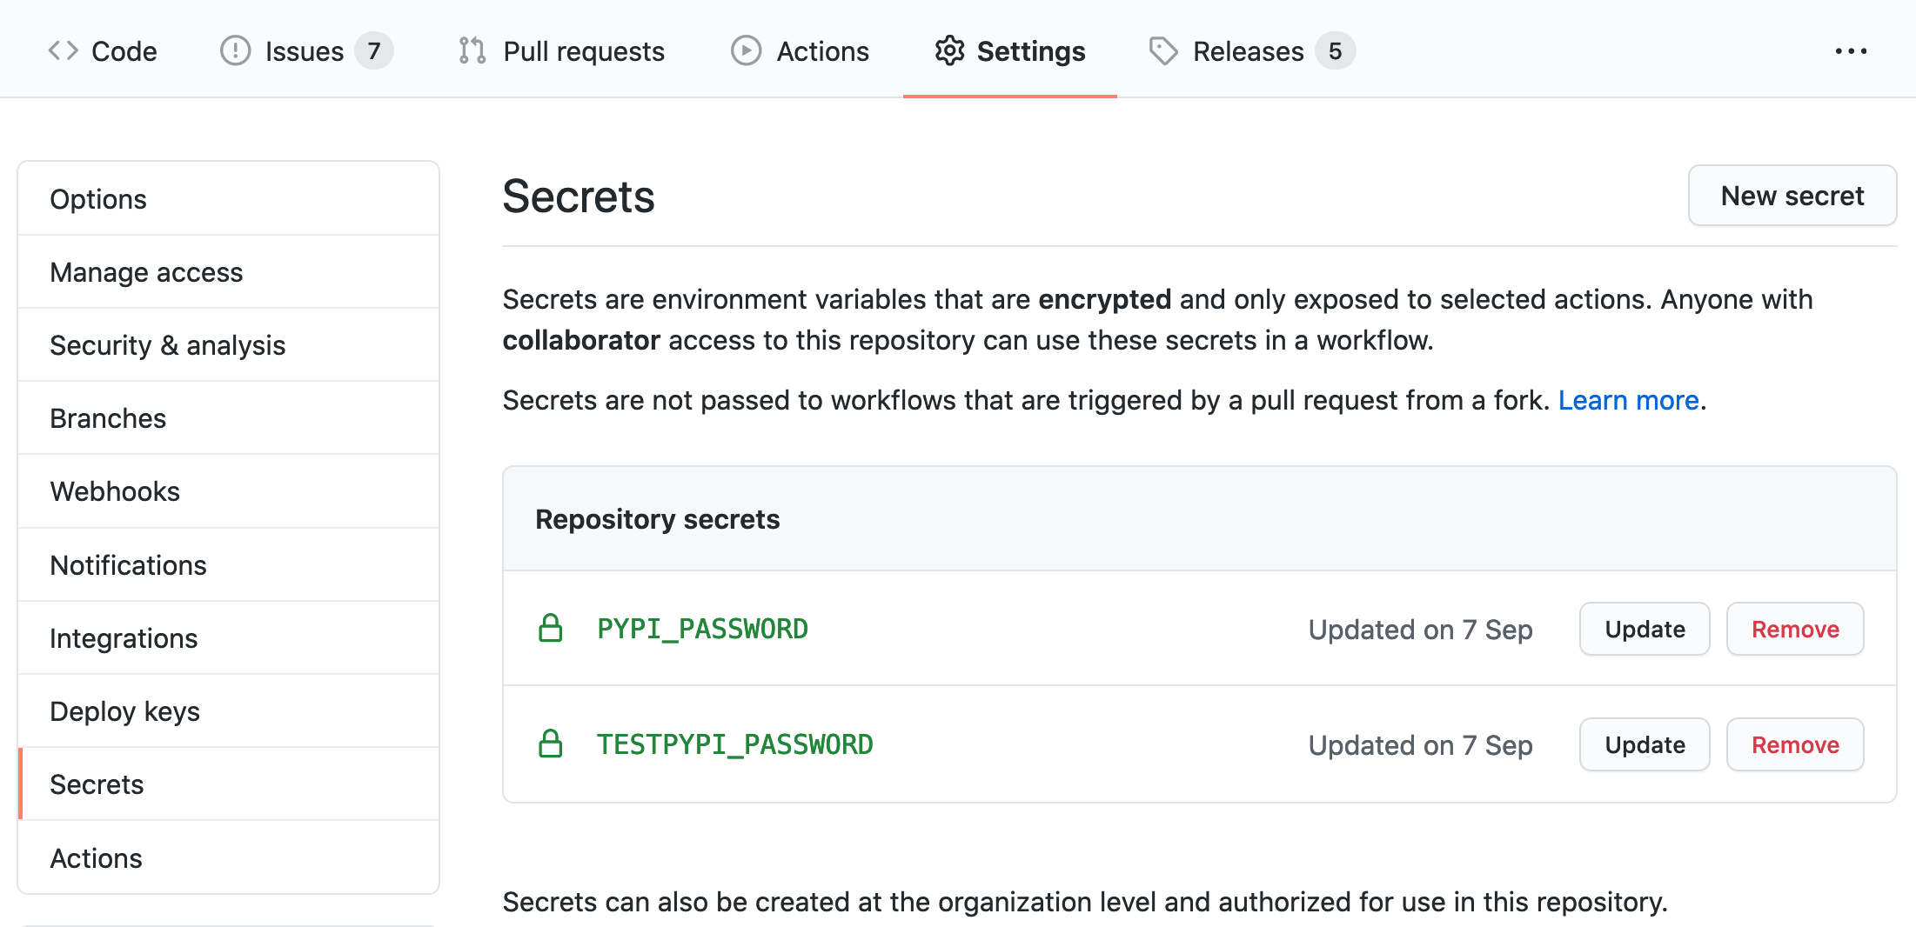Click the Settings gear icon
The image size is (1916, 927).
coord(949,50)
